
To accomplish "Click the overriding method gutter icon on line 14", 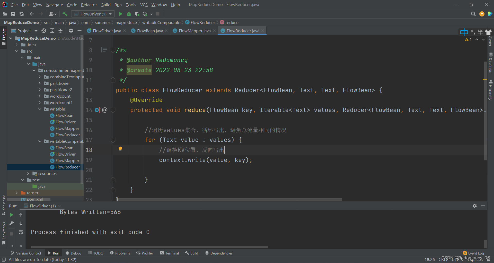I will [x=98, y=110].
